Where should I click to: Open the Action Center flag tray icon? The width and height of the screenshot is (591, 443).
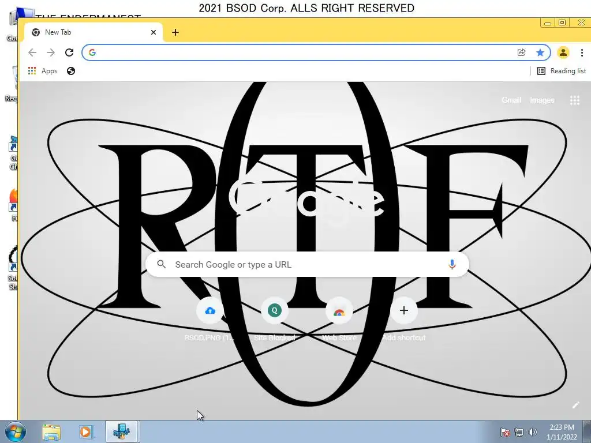point(505,432)
